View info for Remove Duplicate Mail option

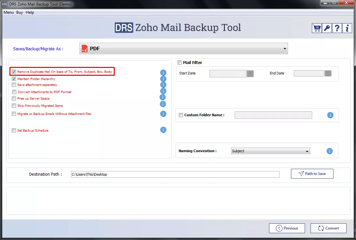[163, 72]
